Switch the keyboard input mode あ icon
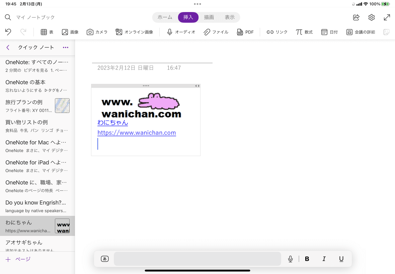This screenshot has width=395, height=274. tap(105, 259)
